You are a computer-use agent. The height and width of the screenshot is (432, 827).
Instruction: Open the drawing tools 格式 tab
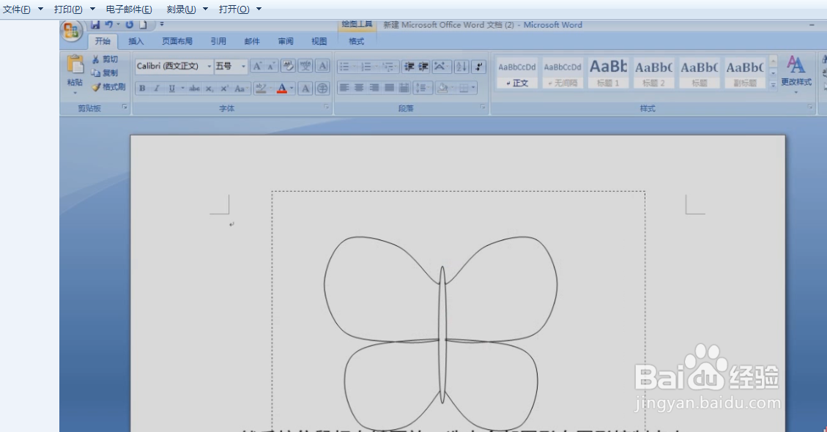(357, 41)
